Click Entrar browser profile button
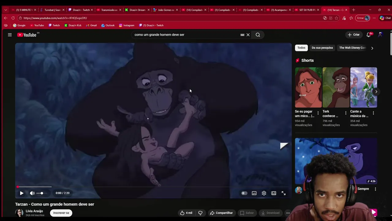This screenshot has height=221, width=392. pyautogui.click(x=363, y=18)
